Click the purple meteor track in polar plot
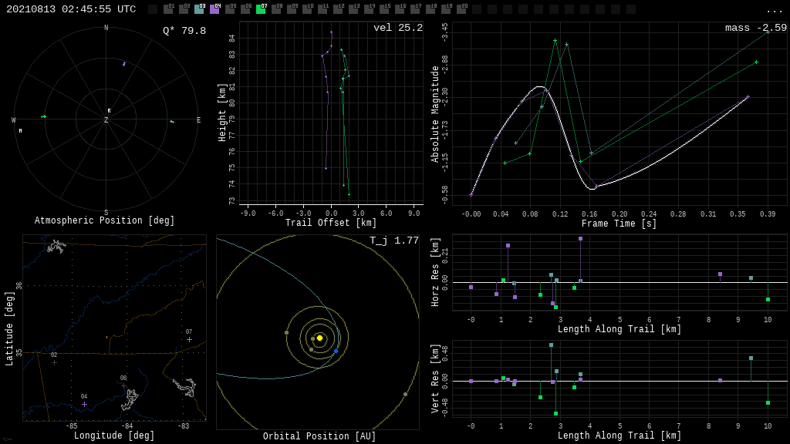The width and height of the screenshot is (790, 444). coord(123,64)
